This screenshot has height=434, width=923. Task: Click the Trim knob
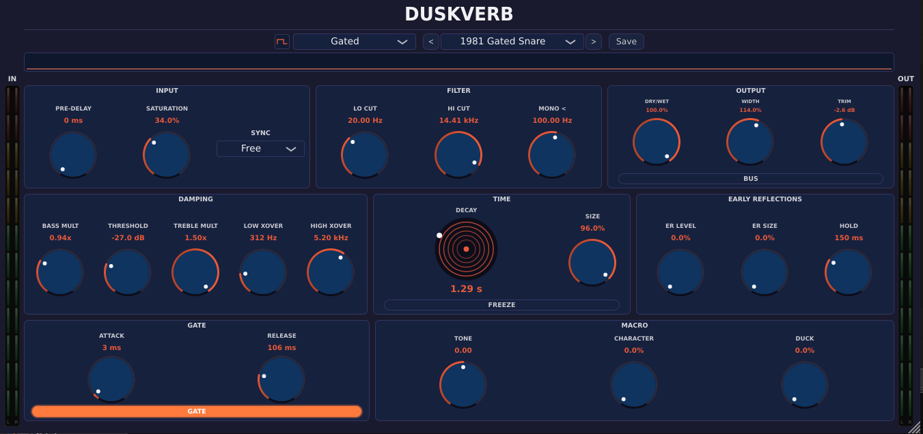pos(844,142)
